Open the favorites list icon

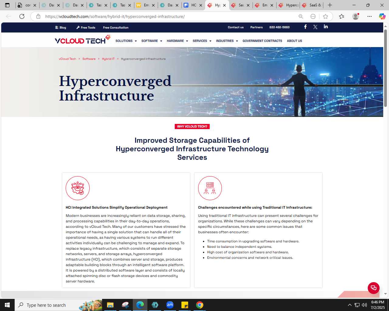(x=342, y=16)
